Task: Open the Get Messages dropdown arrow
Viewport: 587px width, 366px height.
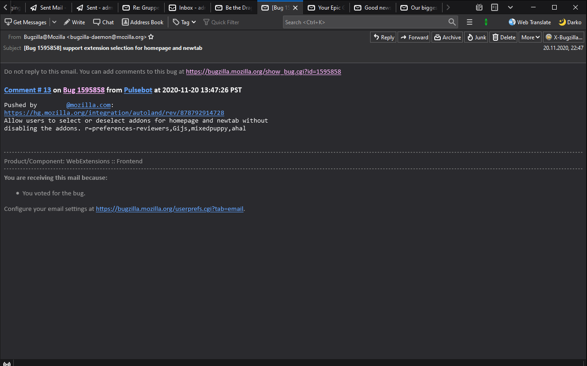Action: click(x=54, y=22)
